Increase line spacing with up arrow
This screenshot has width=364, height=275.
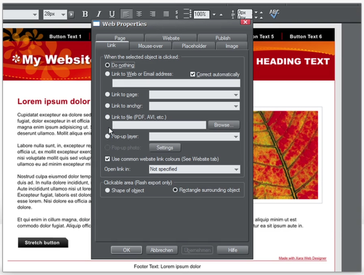[x=221, y=15]
